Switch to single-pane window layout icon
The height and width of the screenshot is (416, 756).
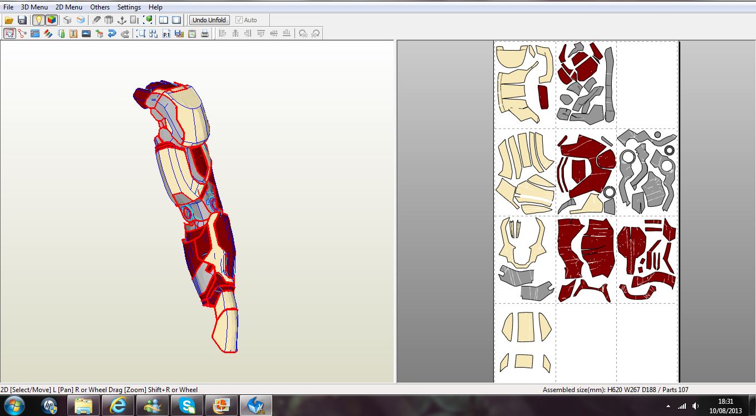point(176,20)
